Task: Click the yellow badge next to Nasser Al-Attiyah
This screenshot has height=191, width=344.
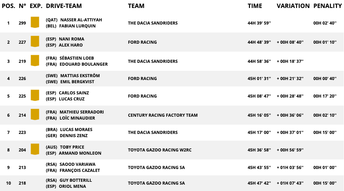Action: [x=35, y=22]
